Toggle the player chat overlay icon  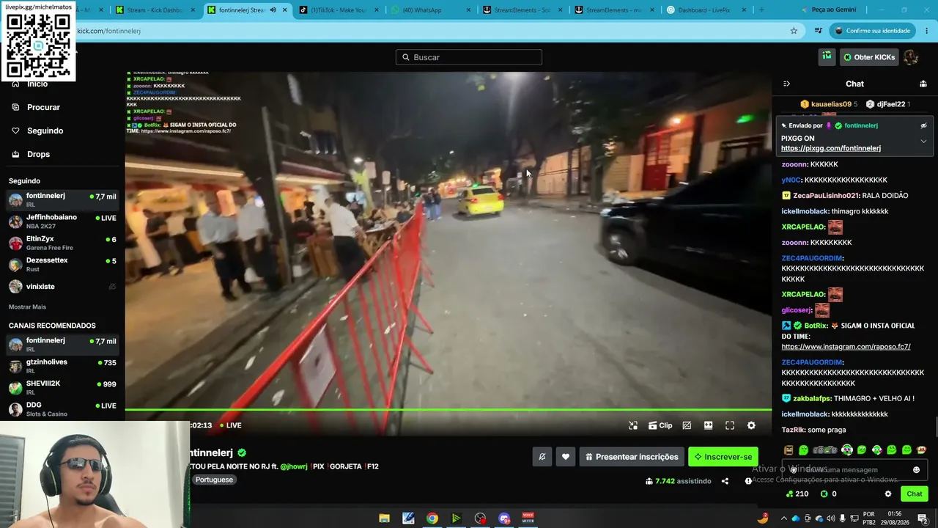(x=687, y=425)
